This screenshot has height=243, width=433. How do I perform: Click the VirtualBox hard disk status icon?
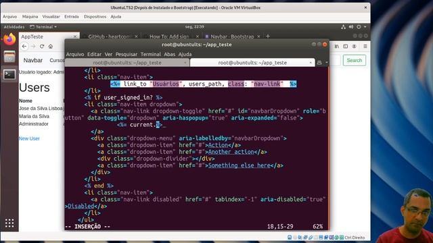290,237
